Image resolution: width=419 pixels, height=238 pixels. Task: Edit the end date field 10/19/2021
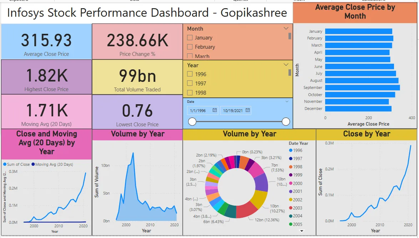236,111
